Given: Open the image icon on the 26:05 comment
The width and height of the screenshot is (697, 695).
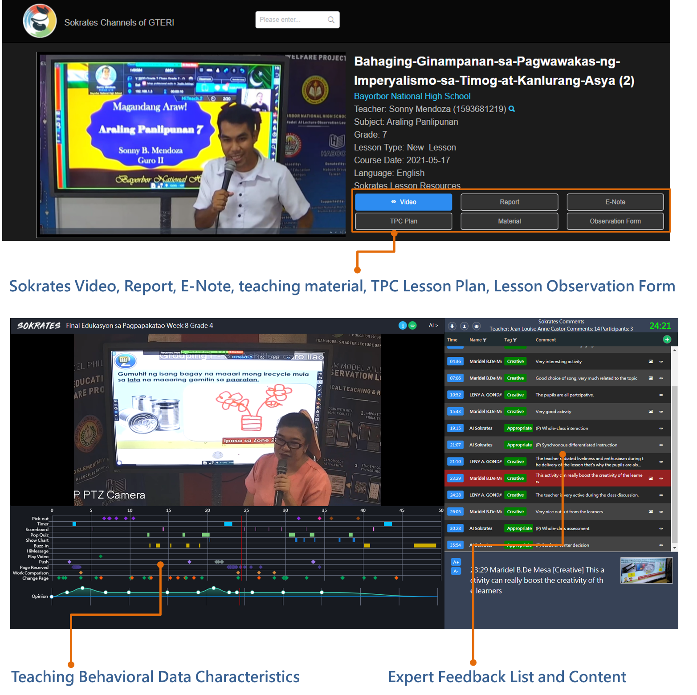Looking at the screenshot, I should coord(651,511).
